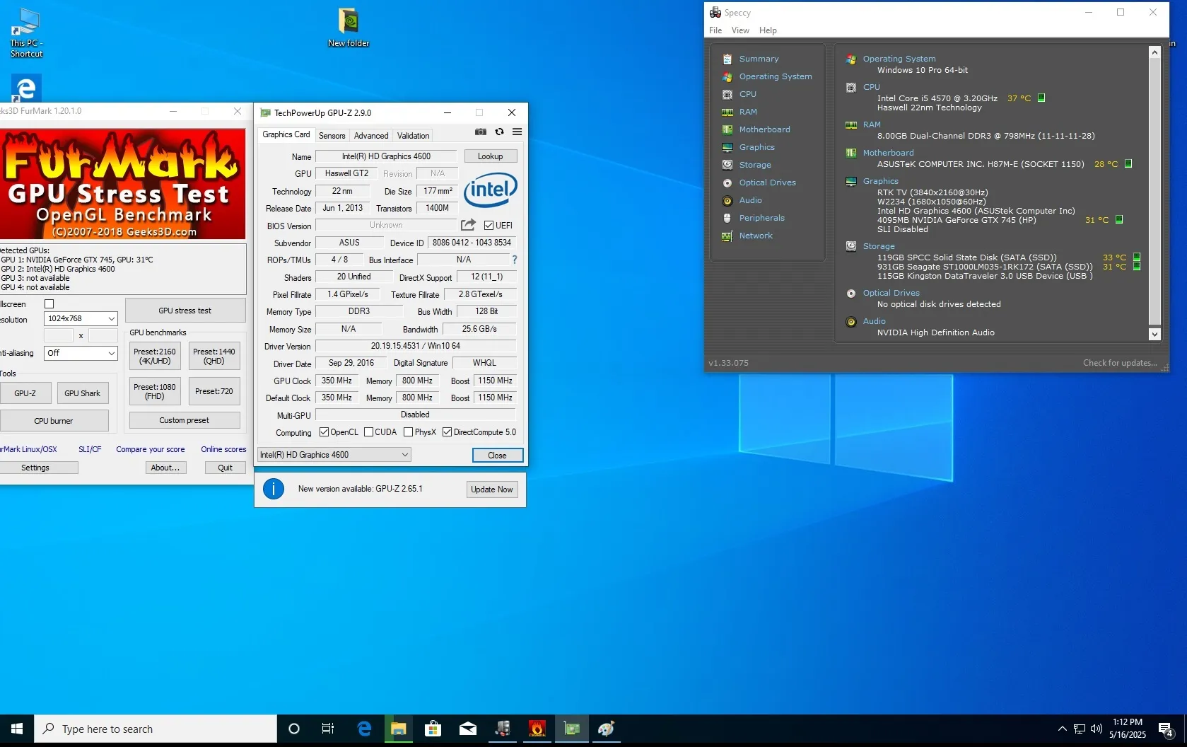The image size is (1187, 747).
Task: Select CPU in Speccy sidebar
Action: pyautogui.click(x=748, y=94)
